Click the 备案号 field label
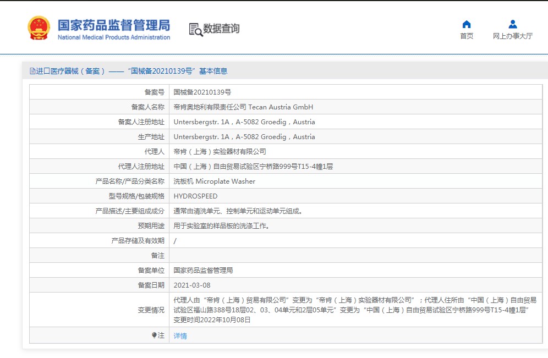Screen dimensions: 548x358 (155, 92)
